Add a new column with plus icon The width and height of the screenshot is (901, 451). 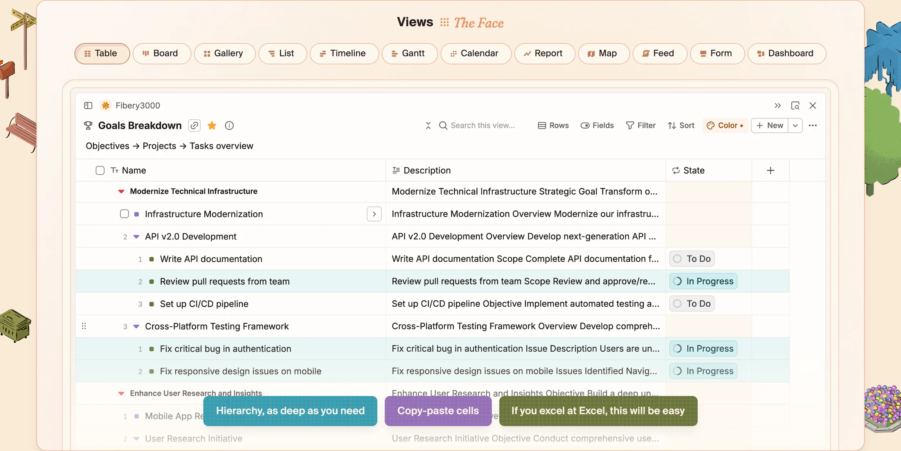coord(770,171)
